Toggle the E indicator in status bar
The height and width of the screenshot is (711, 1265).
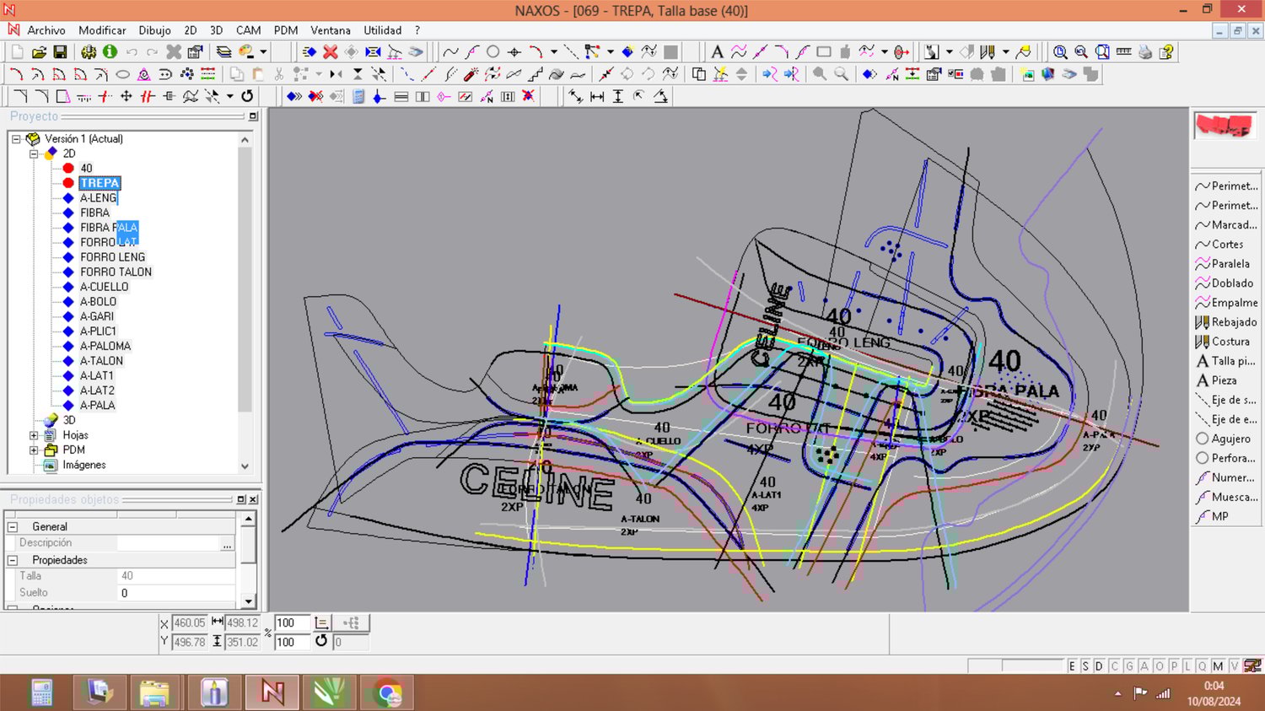point(1072,666)
